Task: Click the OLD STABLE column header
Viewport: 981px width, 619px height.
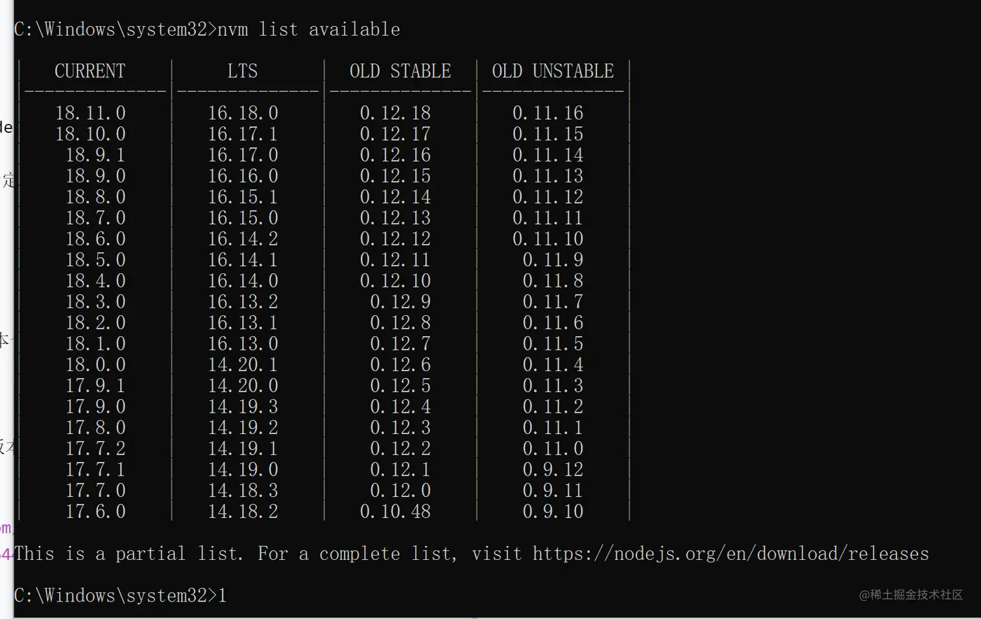Action: pyautogui.click(x=400, y=71)
